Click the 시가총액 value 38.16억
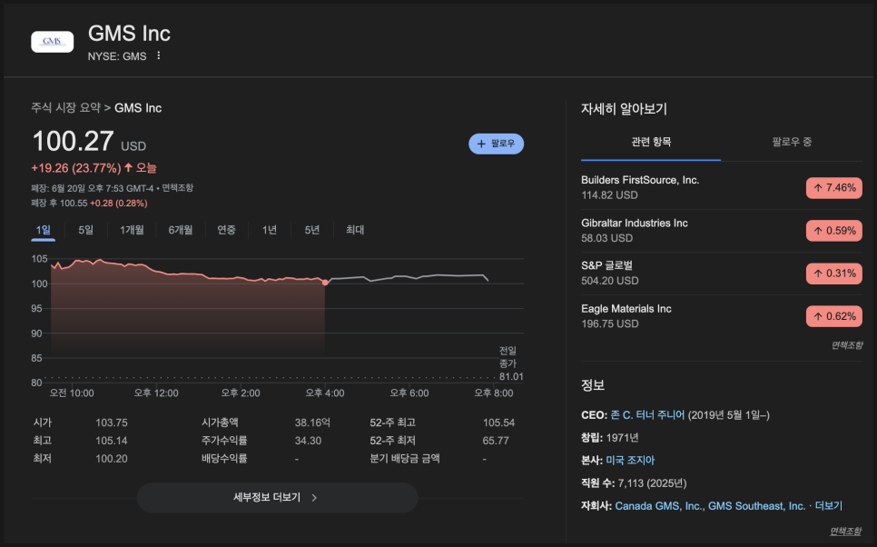 pos(312,423)
